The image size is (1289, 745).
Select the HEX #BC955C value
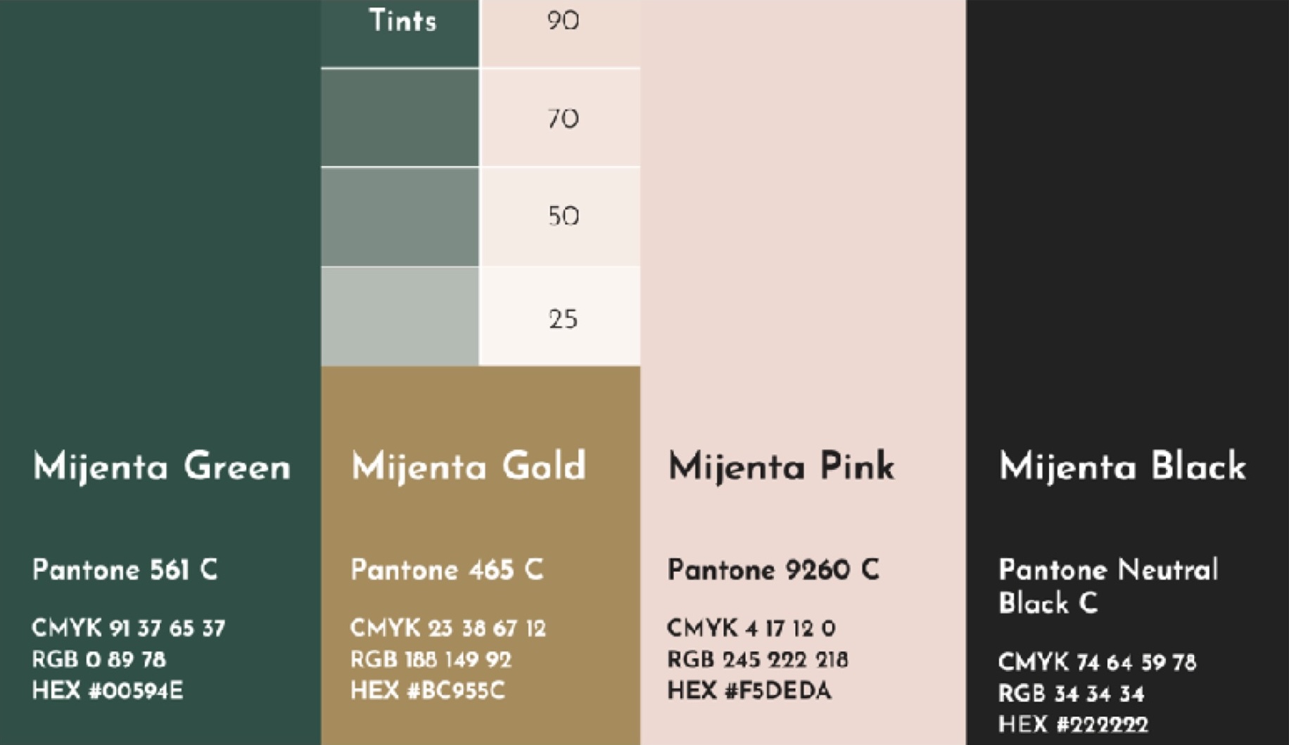click(428, 690)
